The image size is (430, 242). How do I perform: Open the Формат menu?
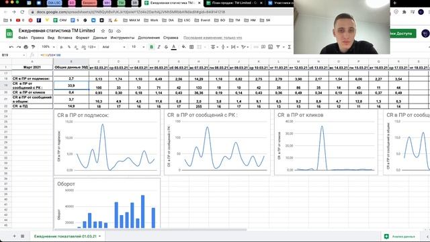[83, 38]
